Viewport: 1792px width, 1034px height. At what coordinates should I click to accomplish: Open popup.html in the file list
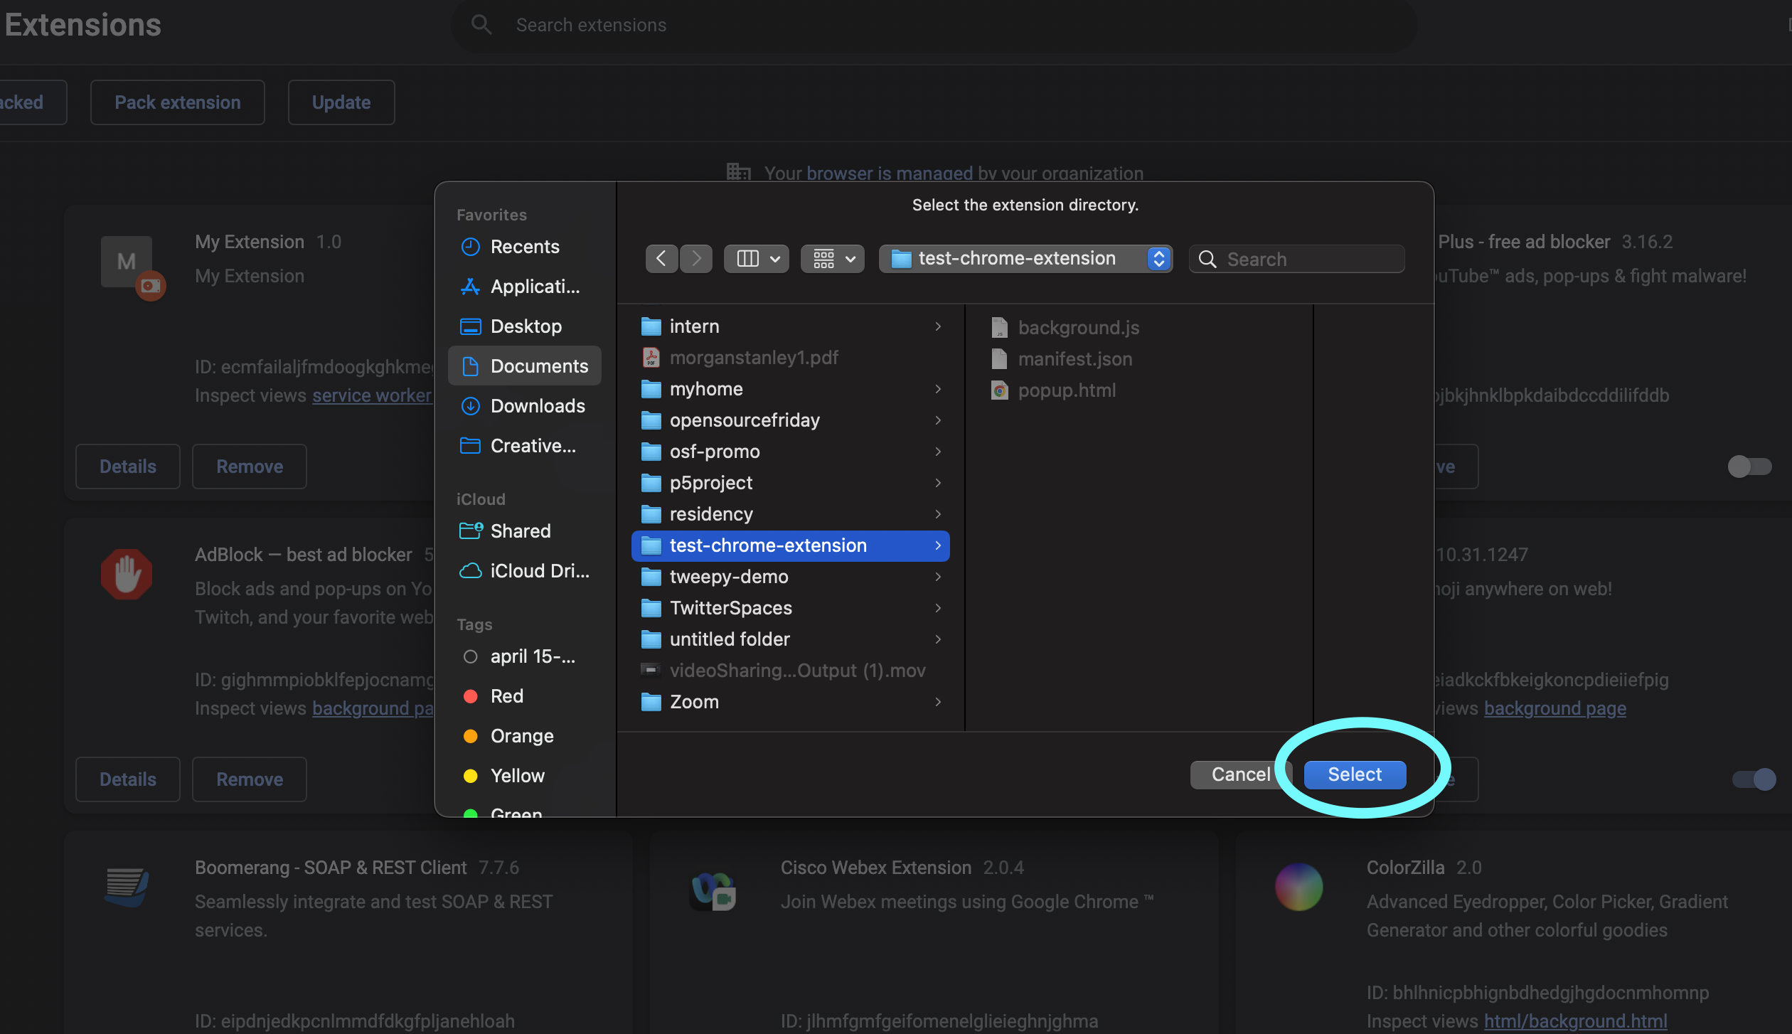click(x=1068, y=390)
